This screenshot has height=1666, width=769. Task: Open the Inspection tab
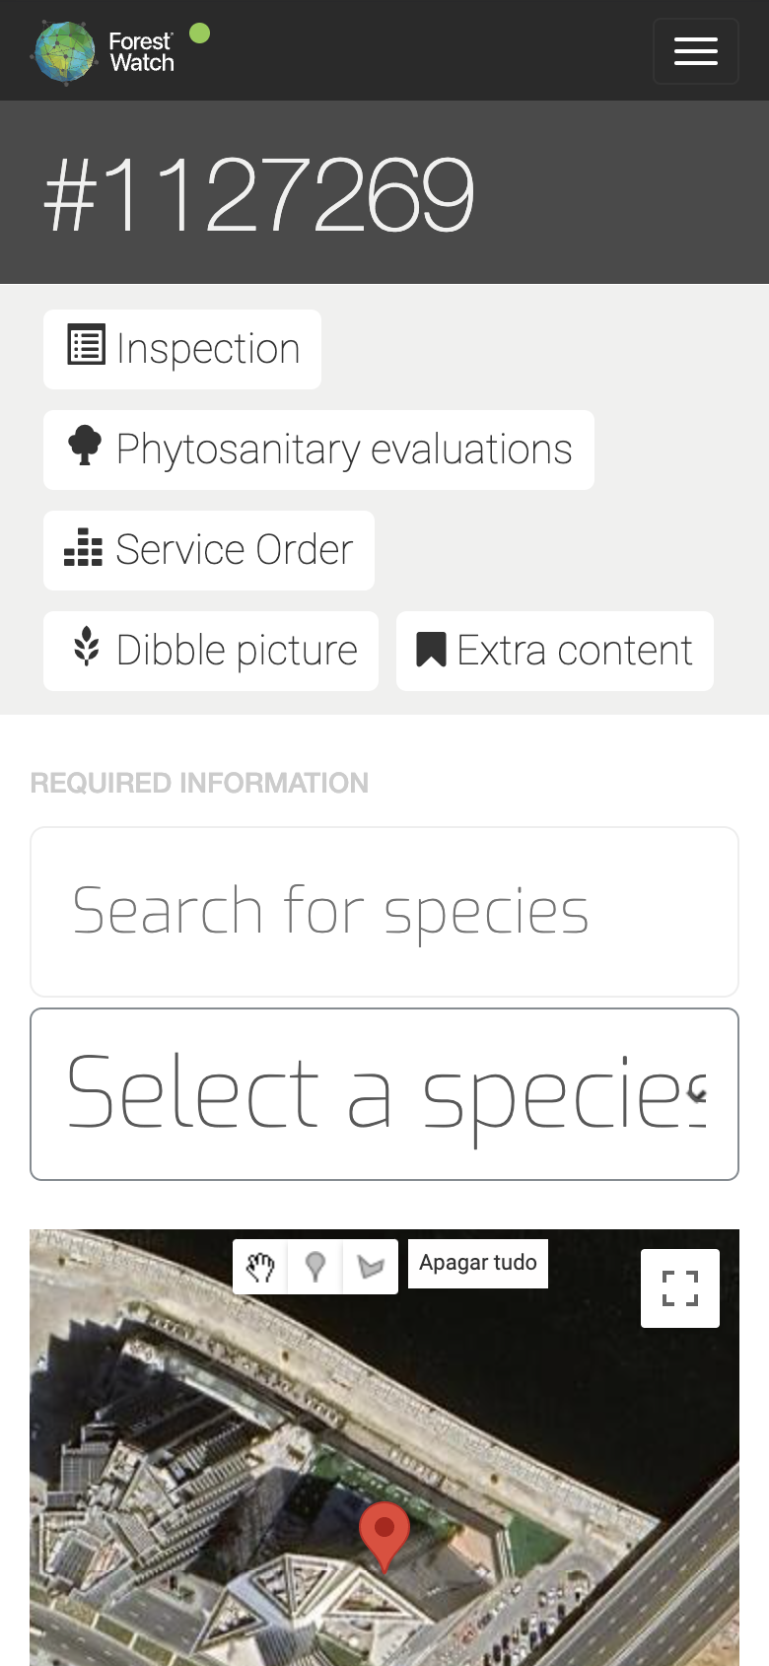tap(182, 349)
